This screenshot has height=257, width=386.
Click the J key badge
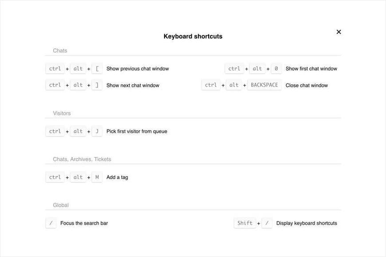[x=97, y=131]
